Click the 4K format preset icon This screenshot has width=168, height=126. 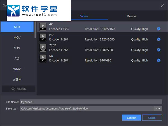(x=43, y=27)
